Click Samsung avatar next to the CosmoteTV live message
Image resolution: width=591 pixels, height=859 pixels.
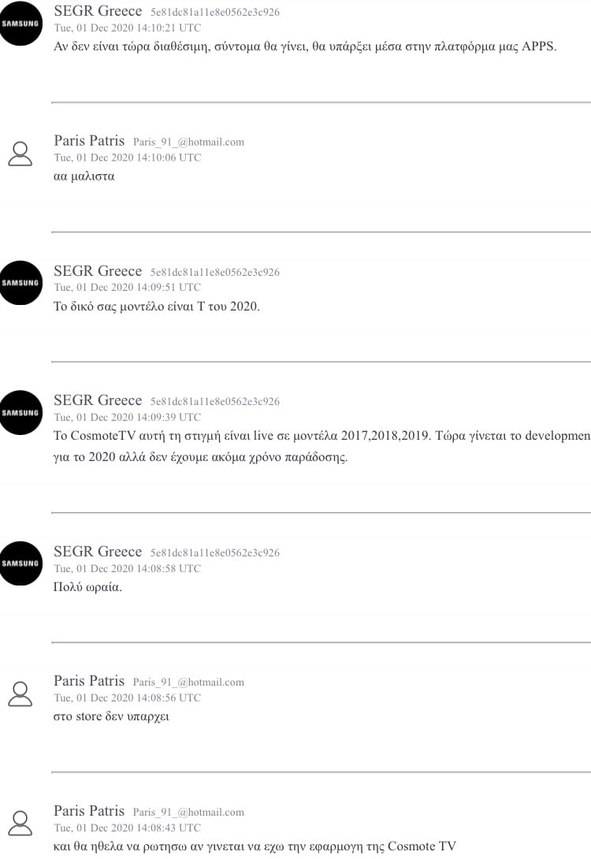pyautogui.click(x=20, y=413)
